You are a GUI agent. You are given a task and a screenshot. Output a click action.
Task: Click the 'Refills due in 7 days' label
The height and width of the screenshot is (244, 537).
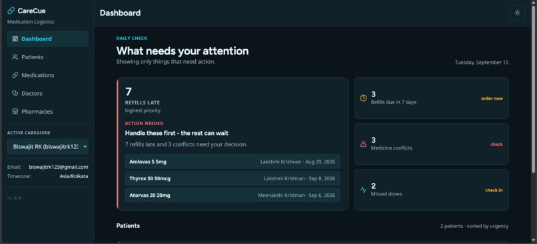pyautogui.click(x=394, y=102)
